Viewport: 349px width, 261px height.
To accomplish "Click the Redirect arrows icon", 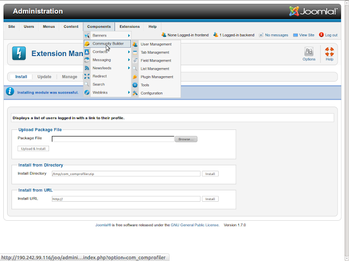I will pos(87,76).
